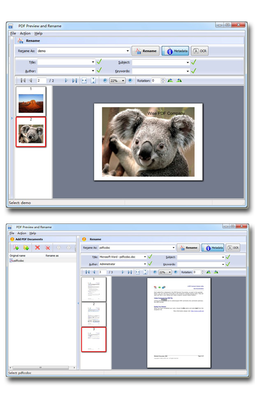The height and width of the screenshot is (409, 255).
Task: Click Metadata button in top window
Action: [175, 51]
